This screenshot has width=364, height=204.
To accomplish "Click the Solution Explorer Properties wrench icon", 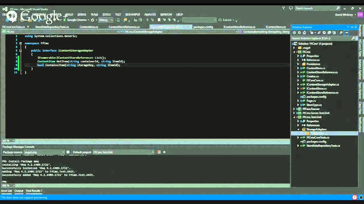I will point(341,33).
